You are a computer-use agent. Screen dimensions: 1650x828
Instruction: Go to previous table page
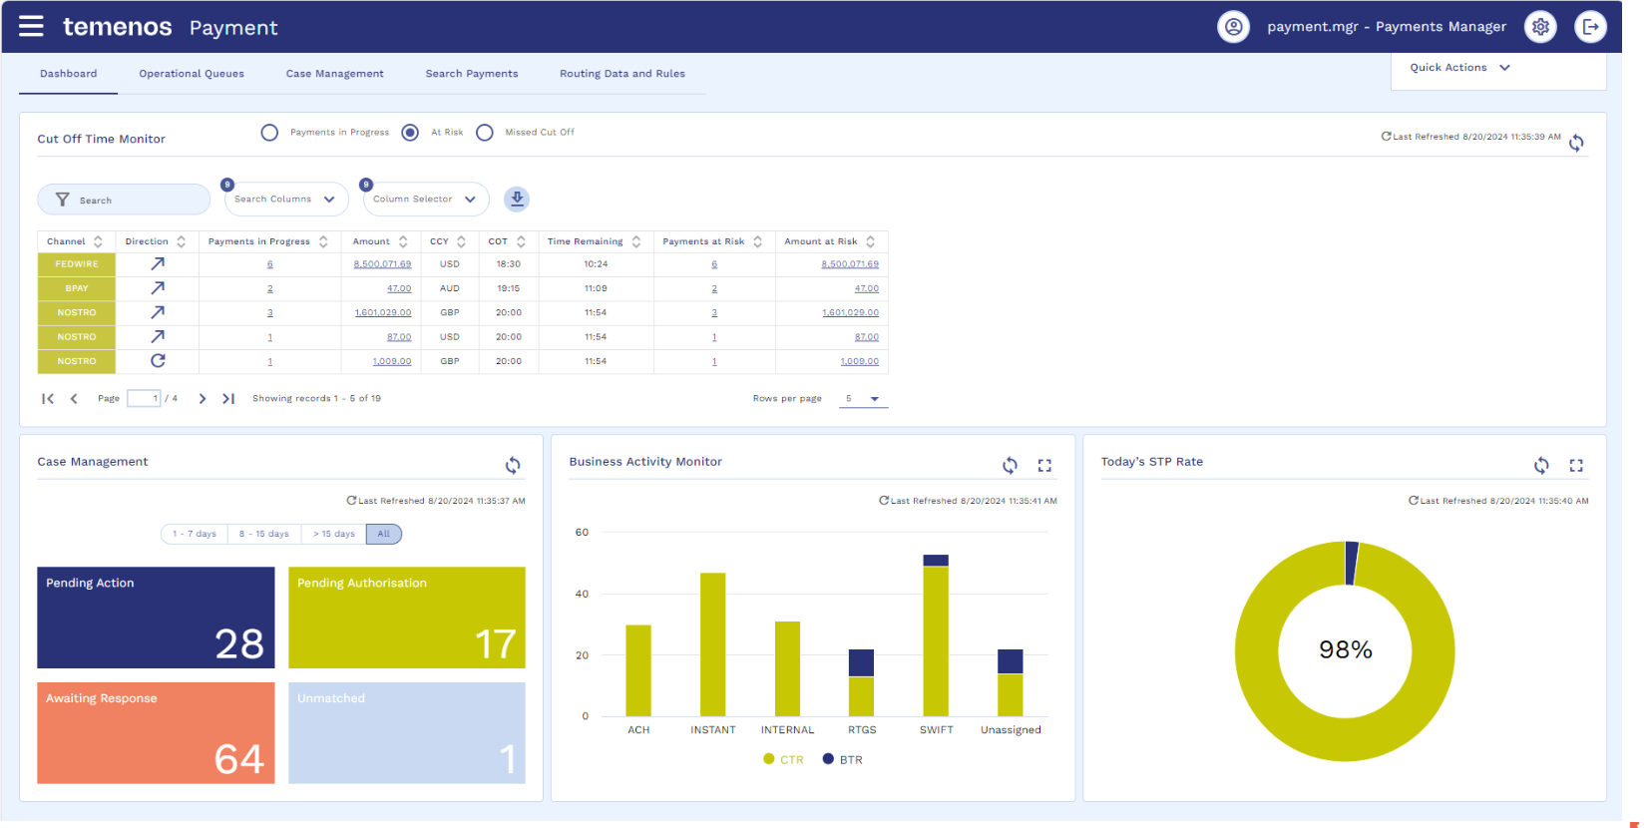pyautogui.click(x=74, y=398)
